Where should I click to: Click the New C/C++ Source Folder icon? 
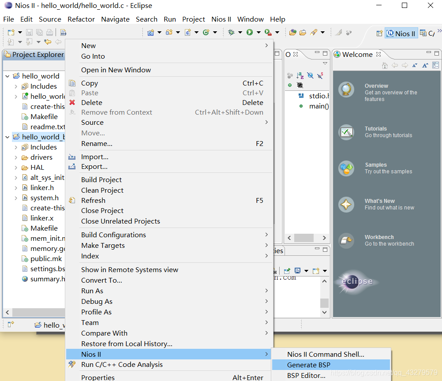[169, 32]
